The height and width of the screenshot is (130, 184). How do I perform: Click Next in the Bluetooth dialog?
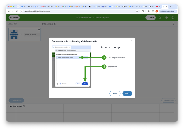click(x=127, y=93)
